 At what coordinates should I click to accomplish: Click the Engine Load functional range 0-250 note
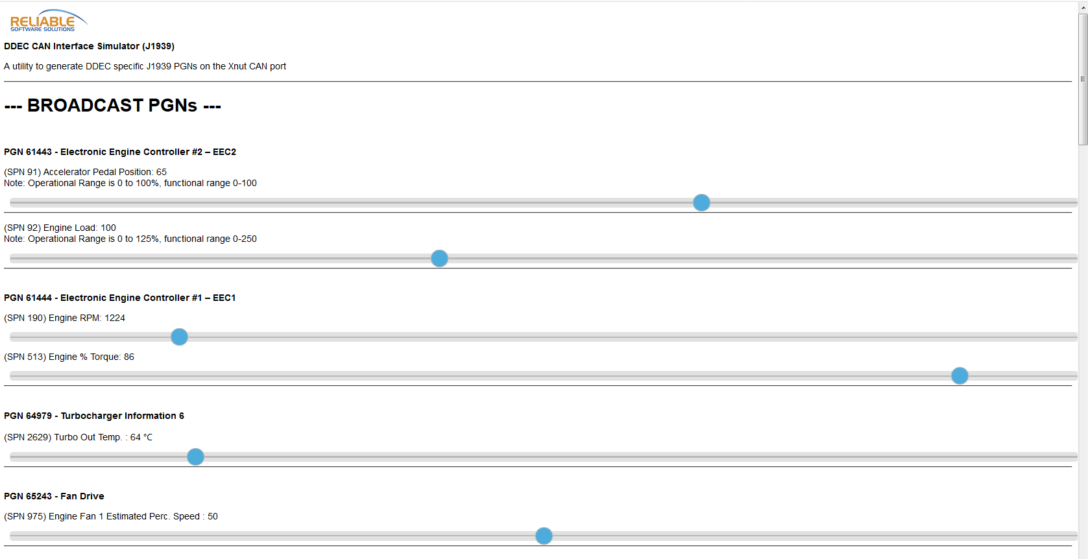tap(130, 239)
